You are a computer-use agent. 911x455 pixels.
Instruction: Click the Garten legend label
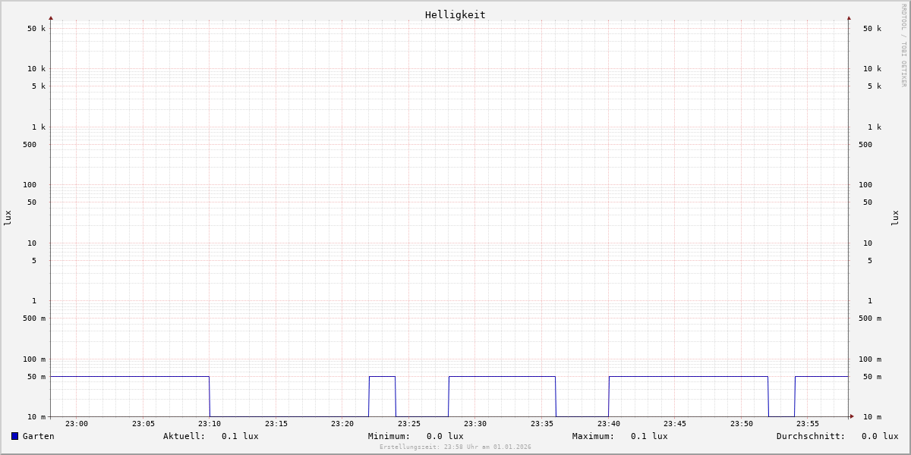pyautogui.click(x=38, y=436)
